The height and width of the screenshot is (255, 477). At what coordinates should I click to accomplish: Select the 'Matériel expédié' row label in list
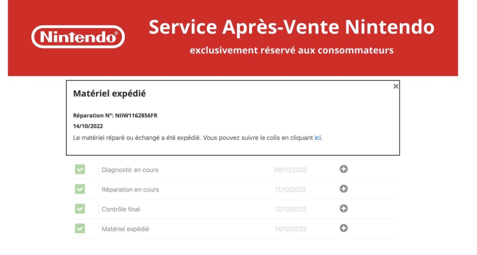(x=125, y=229)
